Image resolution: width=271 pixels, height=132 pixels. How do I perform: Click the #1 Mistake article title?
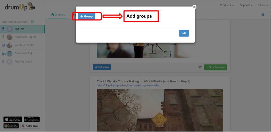point(144,81)
